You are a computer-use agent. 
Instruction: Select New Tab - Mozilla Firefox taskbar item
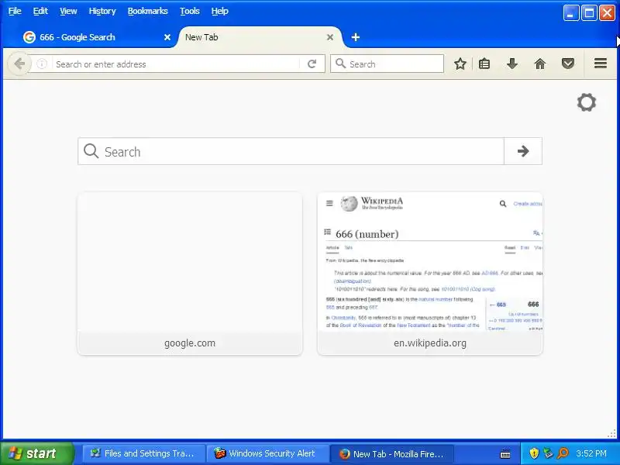(x=391, y=454)
